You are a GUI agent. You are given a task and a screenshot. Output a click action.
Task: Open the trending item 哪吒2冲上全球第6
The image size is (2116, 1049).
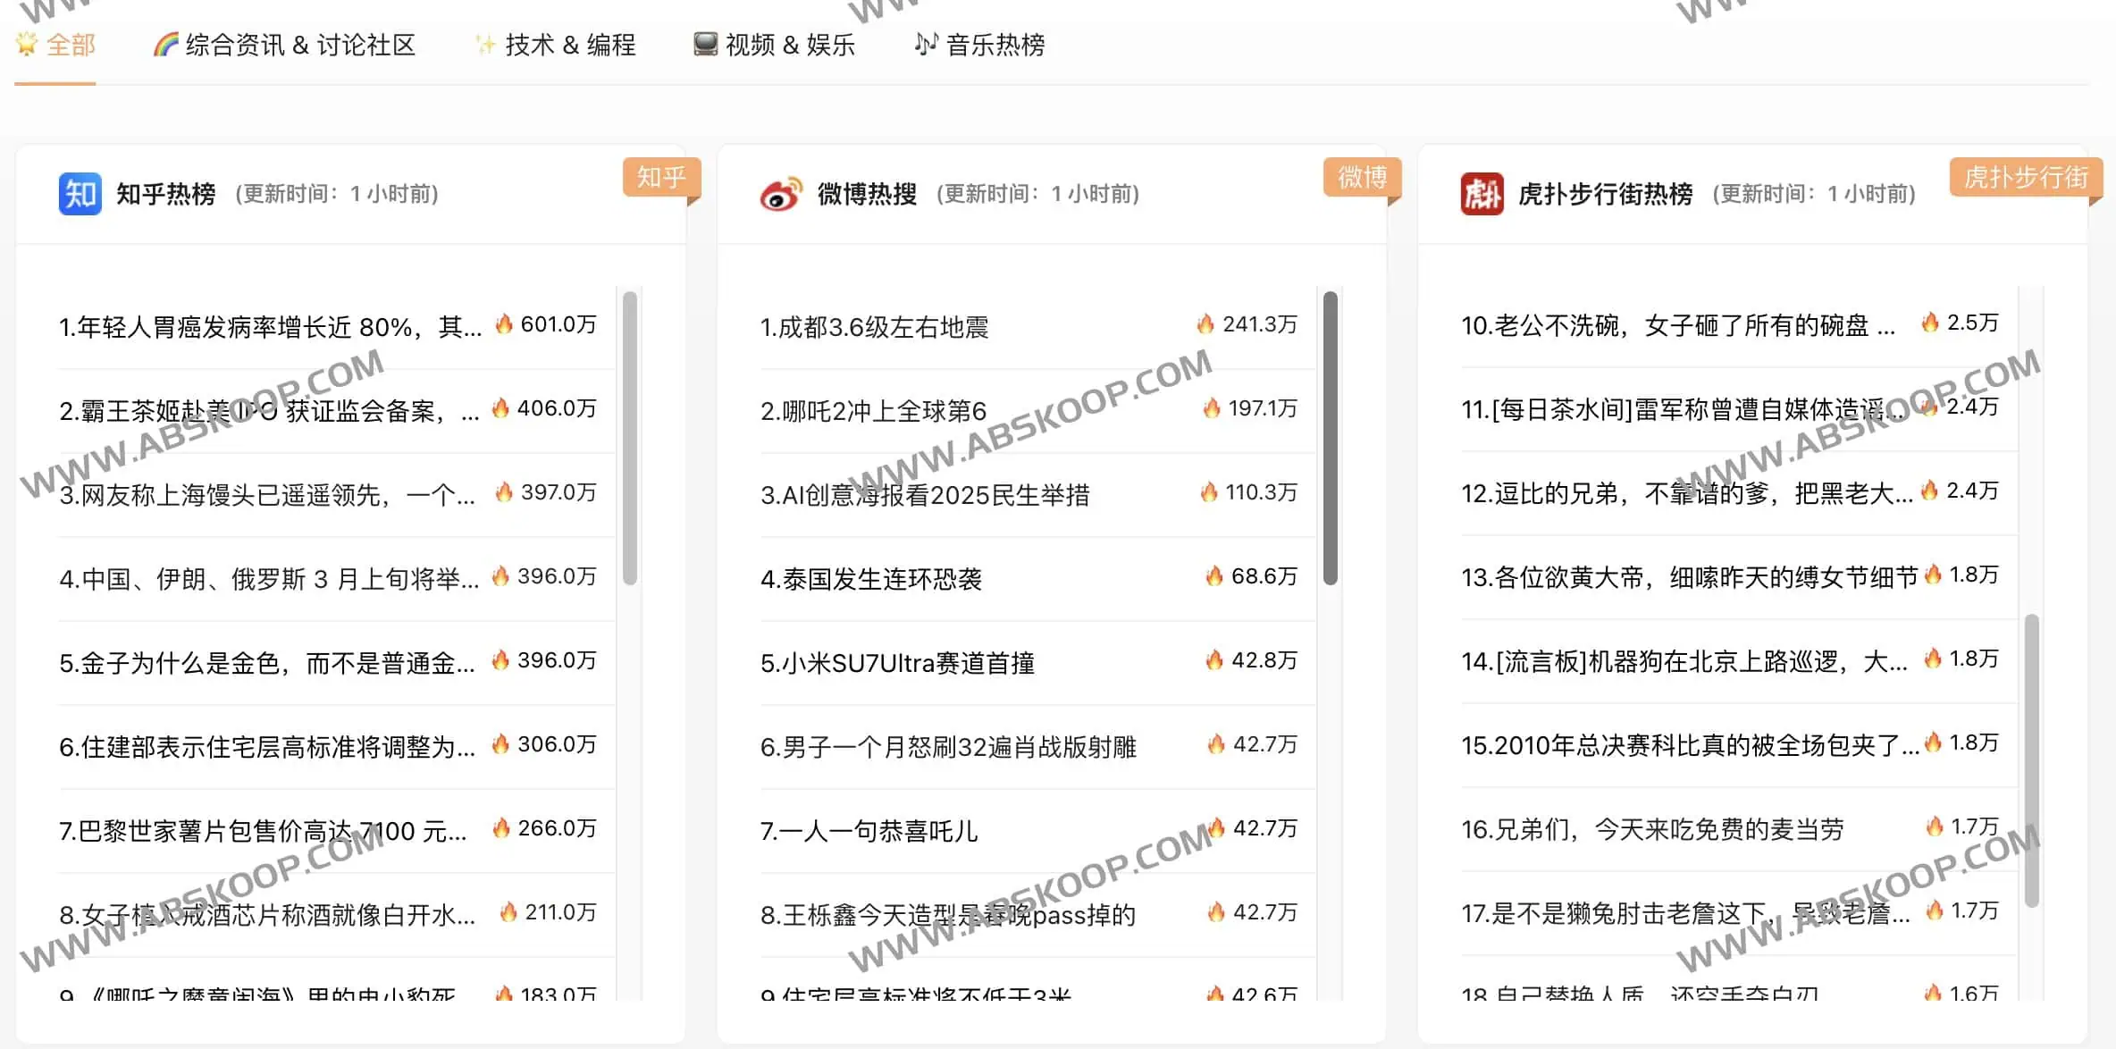[873, 410]
